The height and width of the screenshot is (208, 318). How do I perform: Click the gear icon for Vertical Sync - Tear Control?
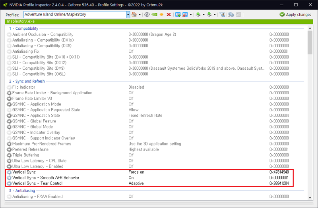(9, 183)
